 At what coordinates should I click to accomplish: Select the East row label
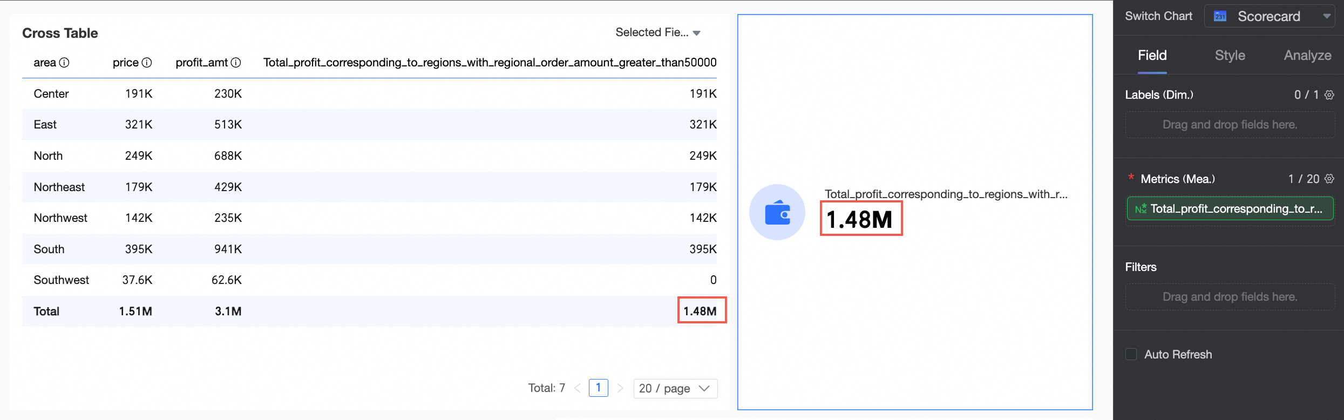pyautogui.click(x=45, y=125)
